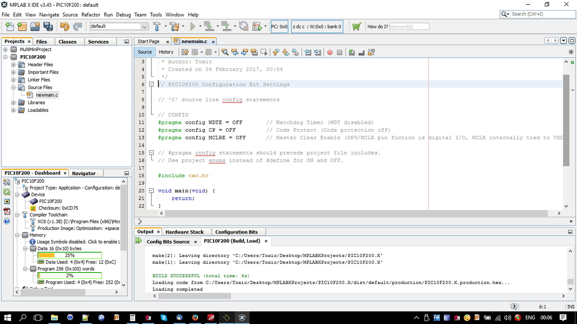Open the Refactor menu
Screen dimensions: 577x324
[91, 14]
